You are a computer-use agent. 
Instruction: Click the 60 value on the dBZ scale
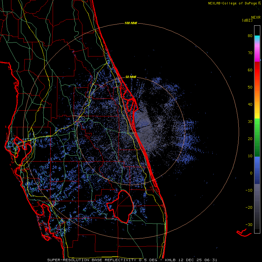(x=250, y=70)
